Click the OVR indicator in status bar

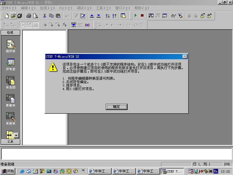(227, 164)
